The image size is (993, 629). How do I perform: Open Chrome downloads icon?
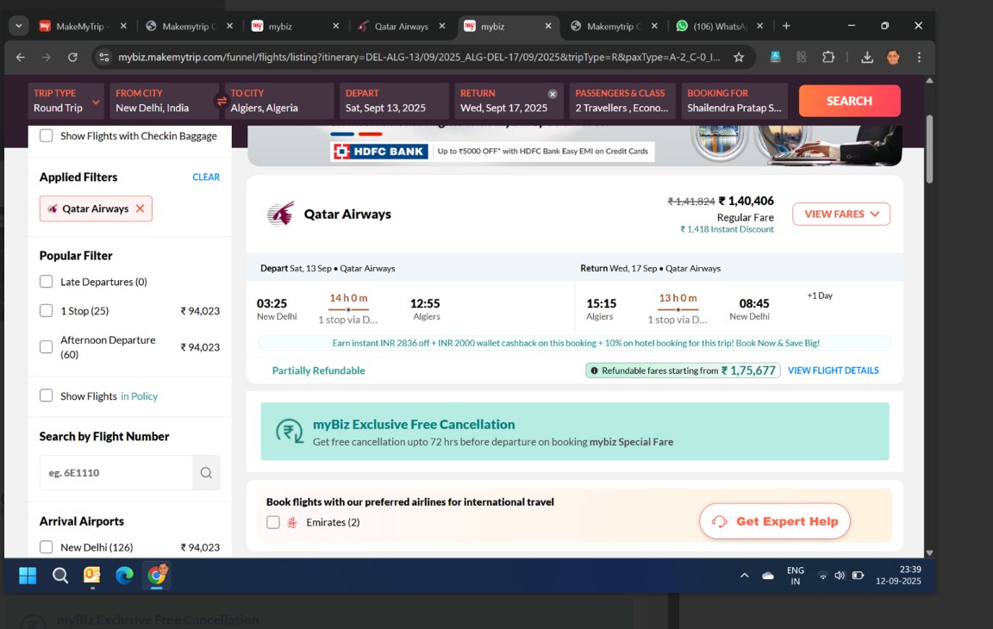(x=867, y=58)
